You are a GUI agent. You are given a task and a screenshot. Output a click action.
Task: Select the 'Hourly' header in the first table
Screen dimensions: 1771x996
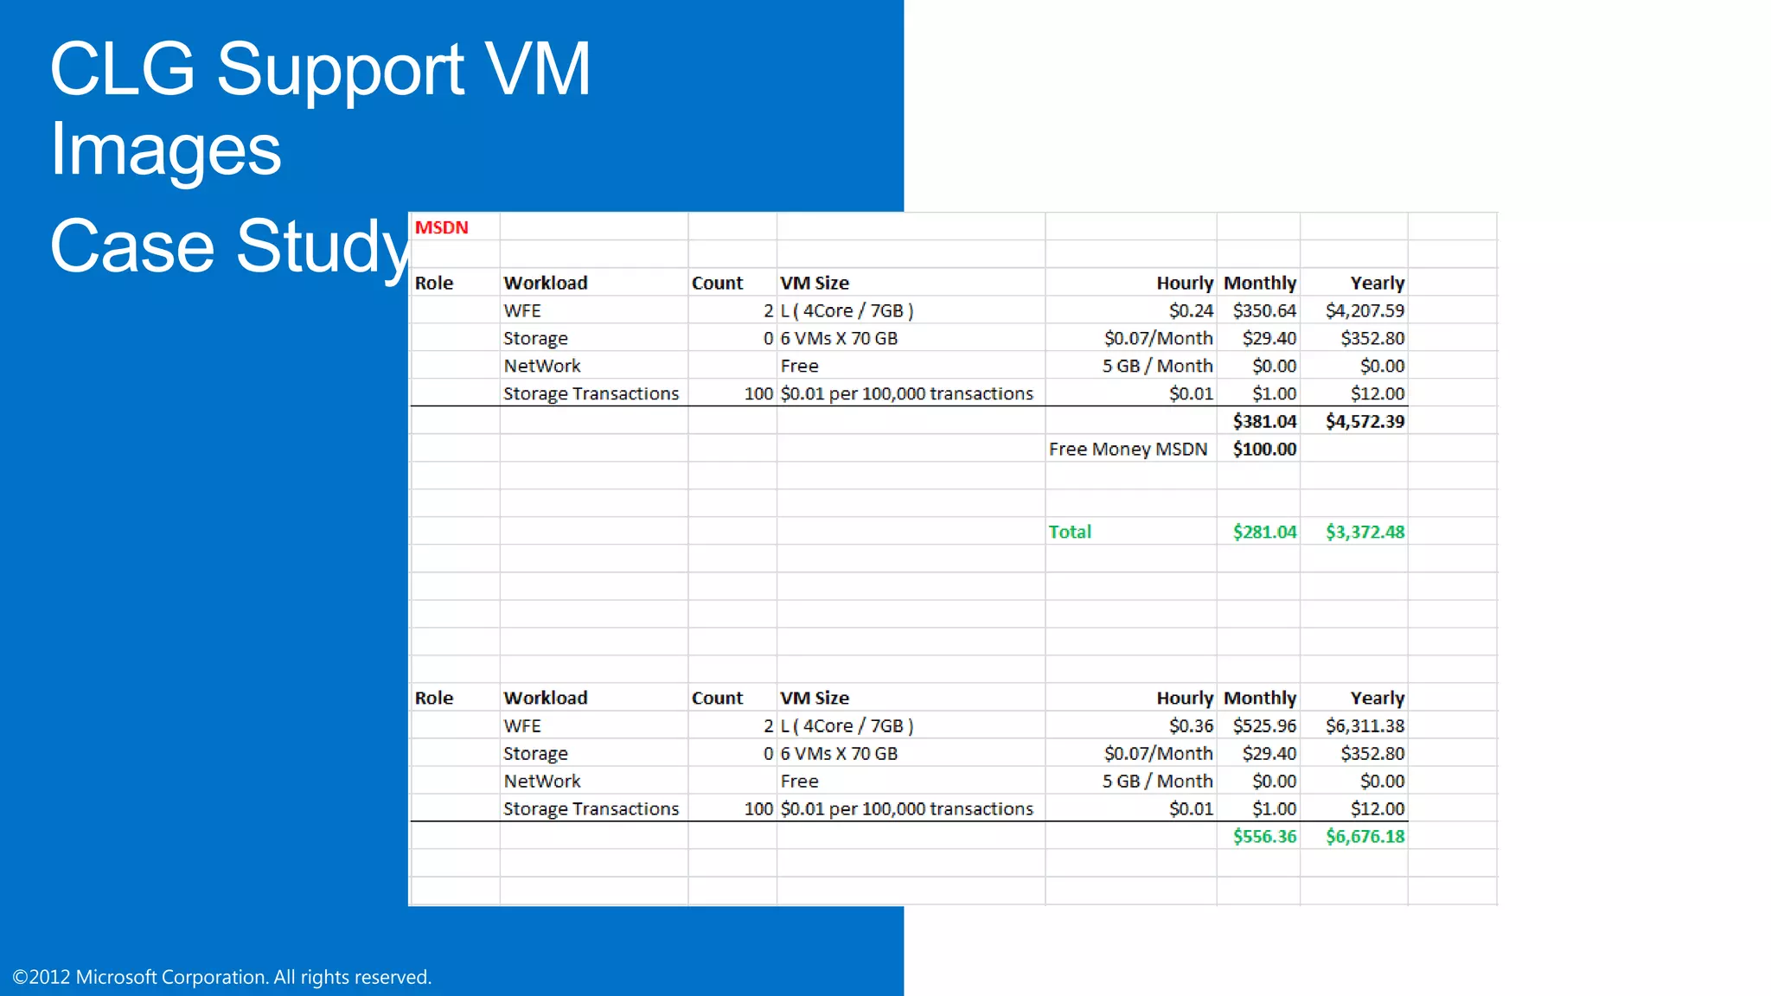point(1185,283)
